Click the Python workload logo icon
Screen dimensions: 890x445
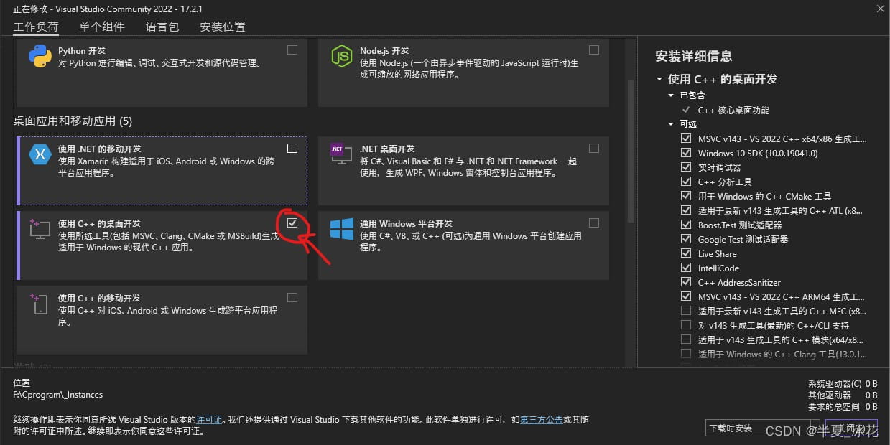pos(40,56)
